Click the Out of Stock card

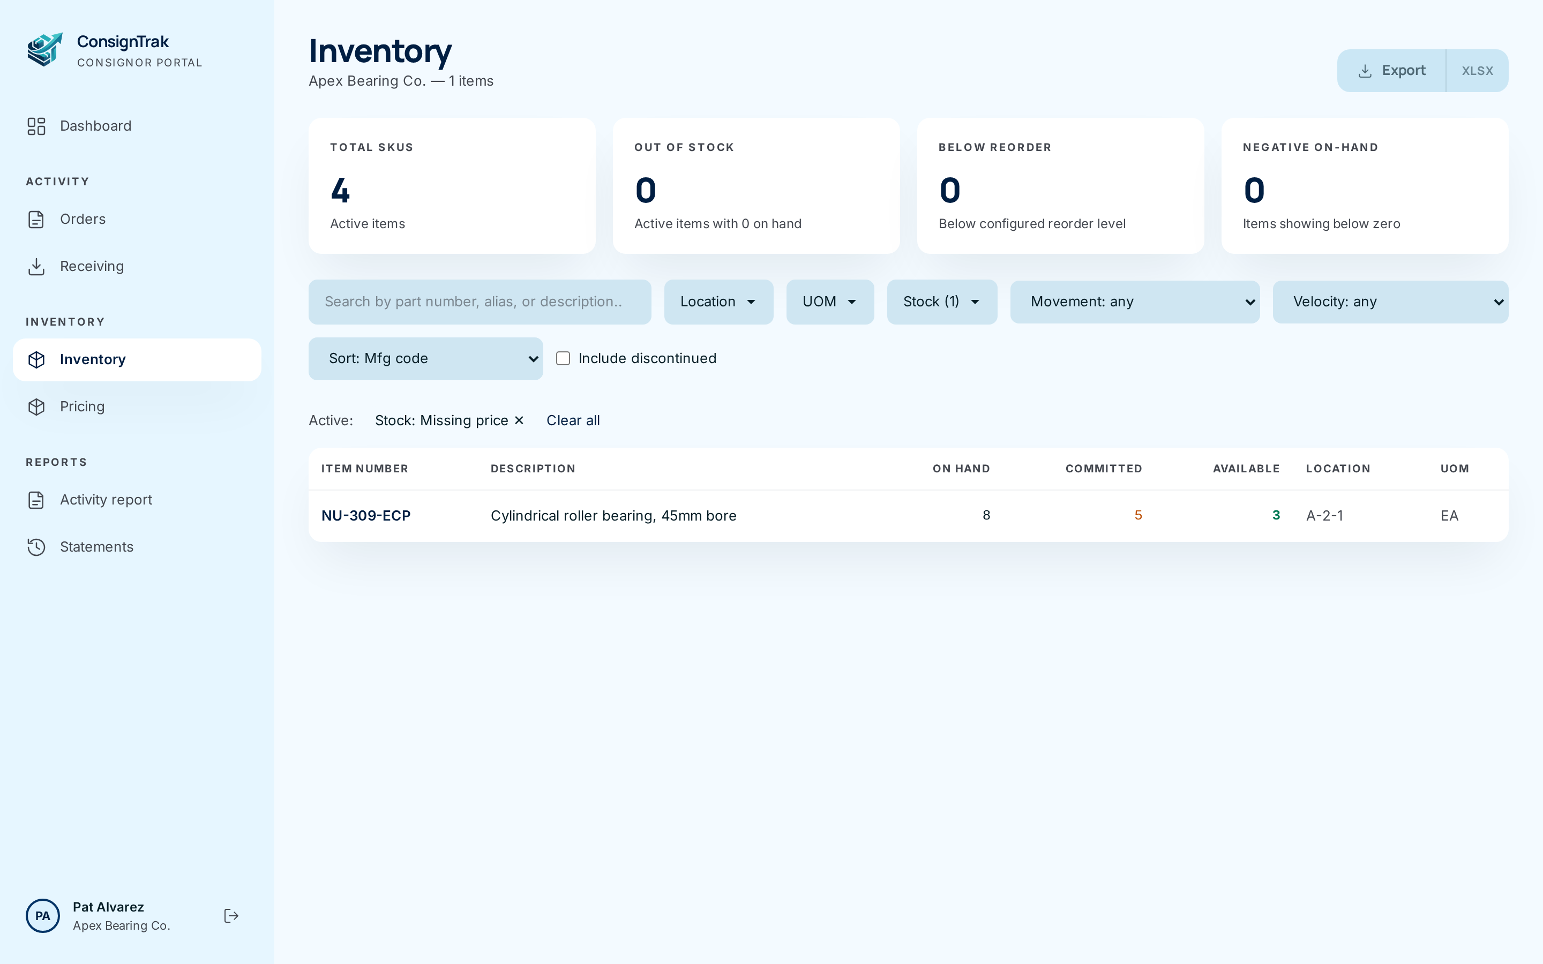756,185
